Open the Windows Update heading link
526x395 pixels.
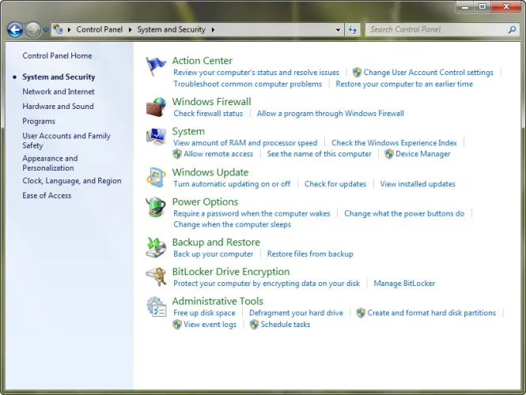(x=210, y=172)
